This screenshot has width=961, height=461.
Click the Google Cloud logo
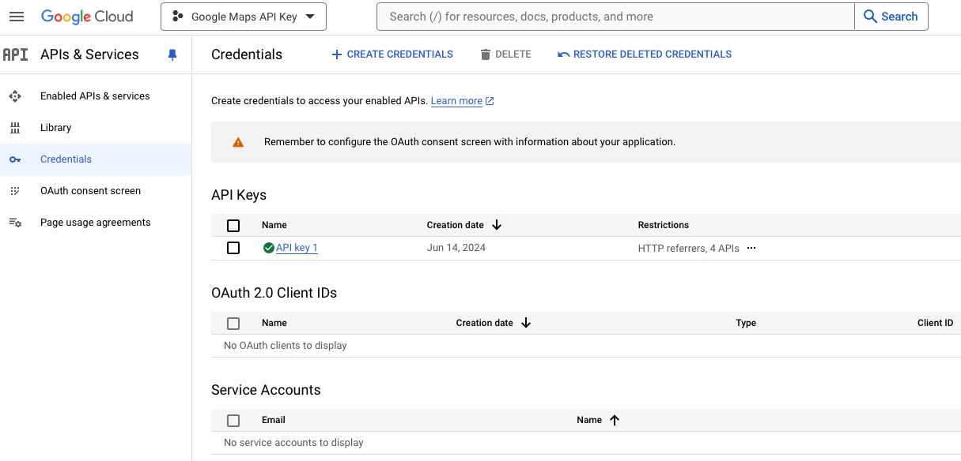point(87,16)
